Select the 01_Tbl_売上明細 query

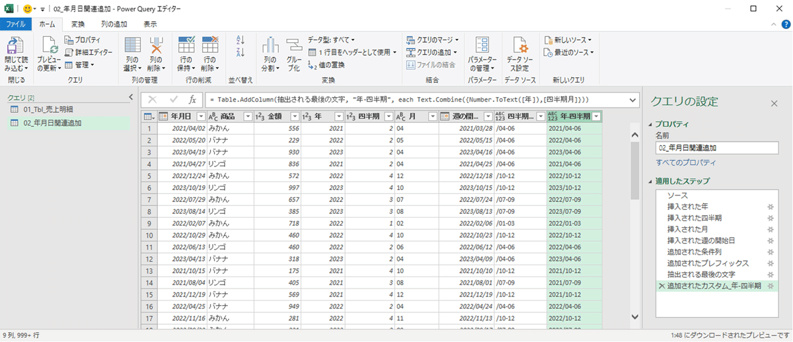[x=67, y=110]
